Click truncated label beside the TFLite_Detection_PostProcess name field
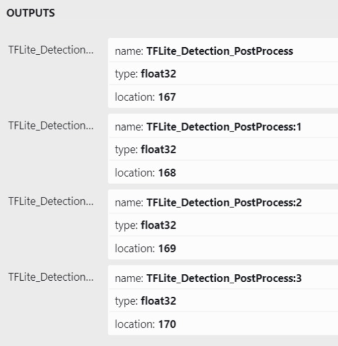338x346 pixels. point(50,50)
